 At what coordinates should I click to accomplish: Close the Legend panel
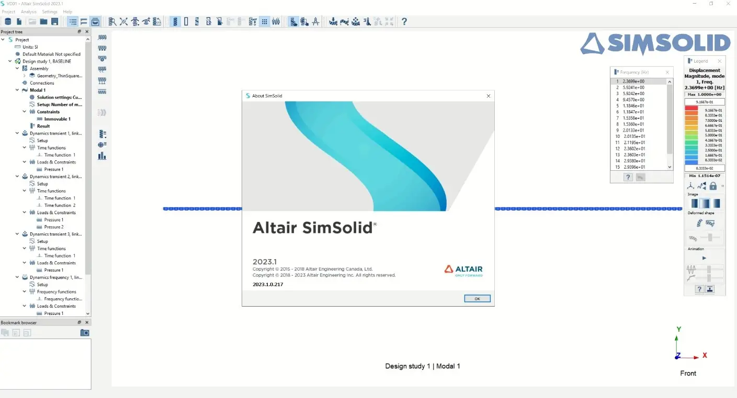click(720, 61)
